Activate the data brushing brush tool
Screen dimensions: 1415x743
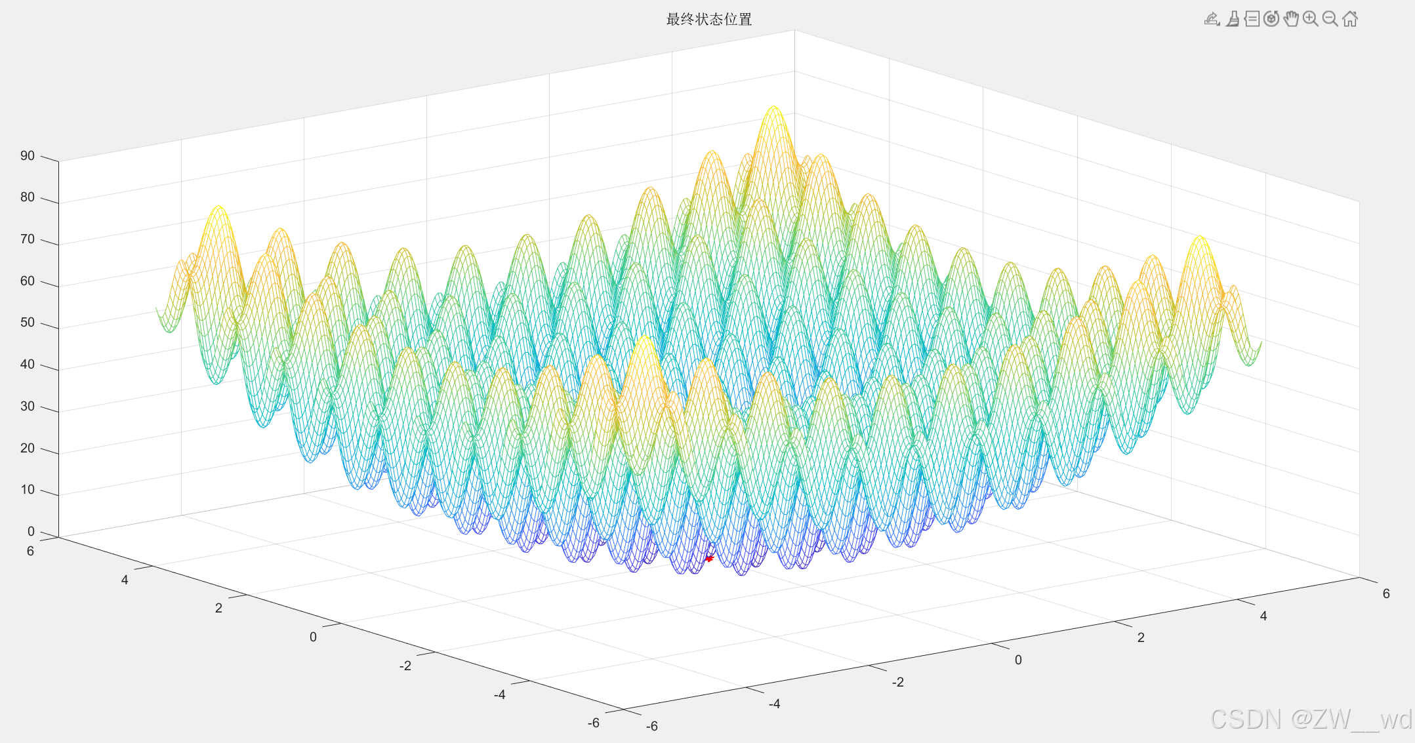1232,19
